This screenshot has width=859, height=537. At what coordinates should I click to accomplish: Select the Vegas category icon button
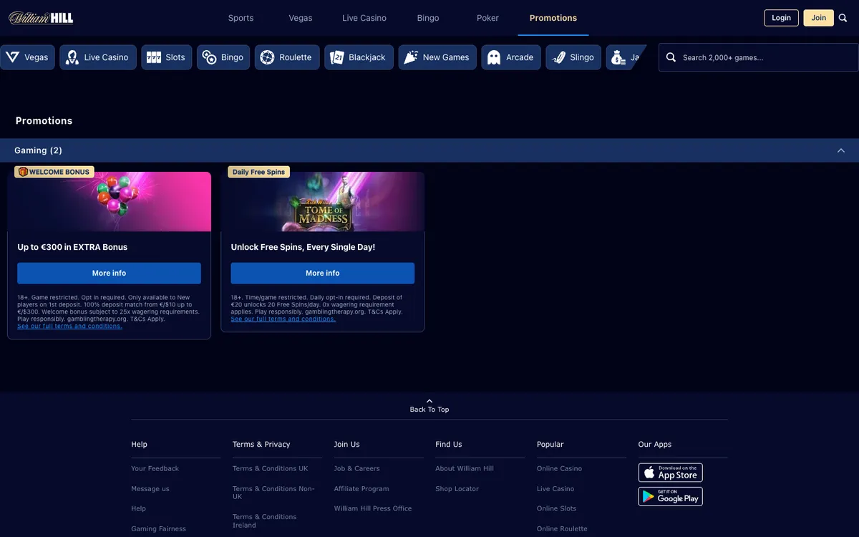(x=28, y=57)
